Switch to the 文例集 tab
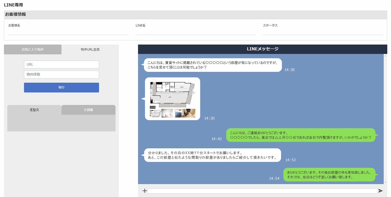The width and height of the screenshot is (391, 197). 88,110
